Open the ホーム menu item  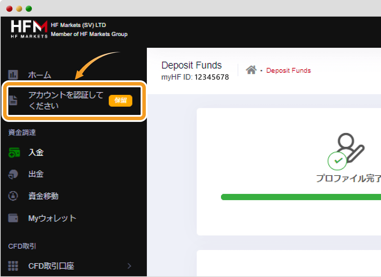tap(39, 75)
